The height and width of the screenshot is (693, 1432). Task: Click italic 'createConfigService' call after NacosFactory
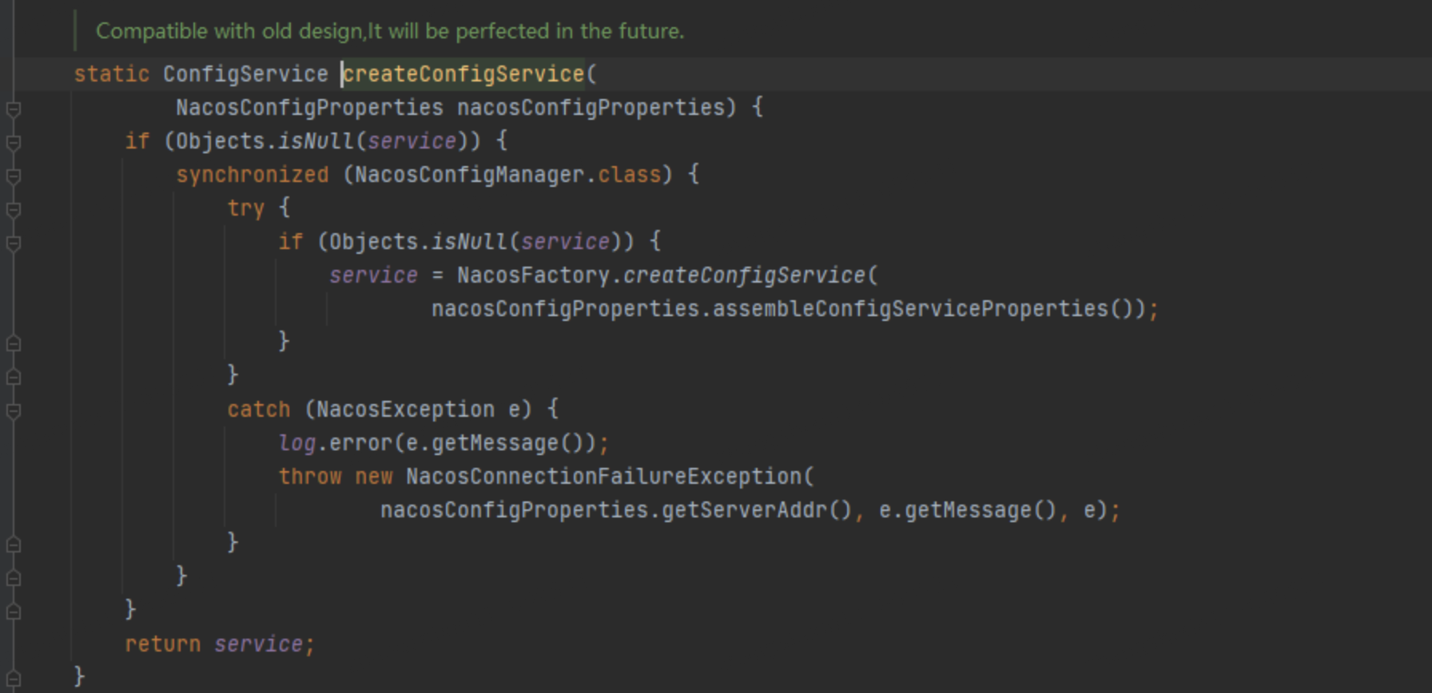click(x=744, y=275)
